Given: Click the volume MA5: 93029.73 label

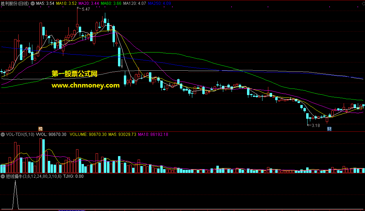Looking at the screenshot, I should coord(122,134).
